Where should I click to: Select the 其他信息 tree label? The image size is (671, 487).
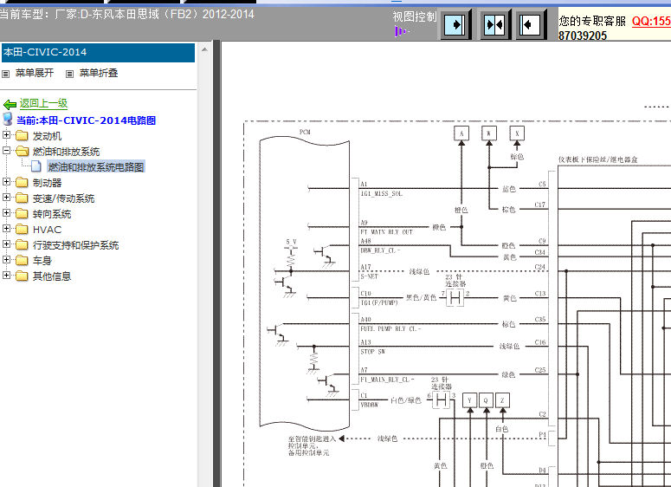pyautogui.click(x=52, y=276)
